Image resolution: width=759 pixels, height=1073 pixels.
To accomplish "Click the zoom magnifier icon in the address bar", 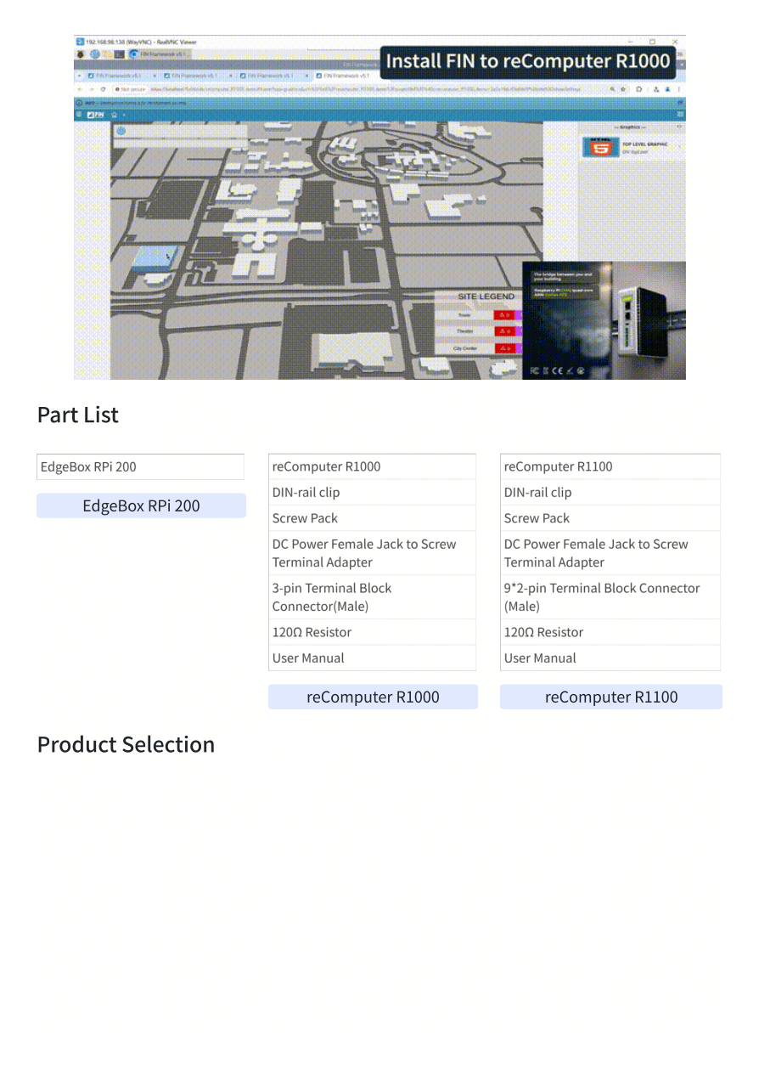I will 611,88.
